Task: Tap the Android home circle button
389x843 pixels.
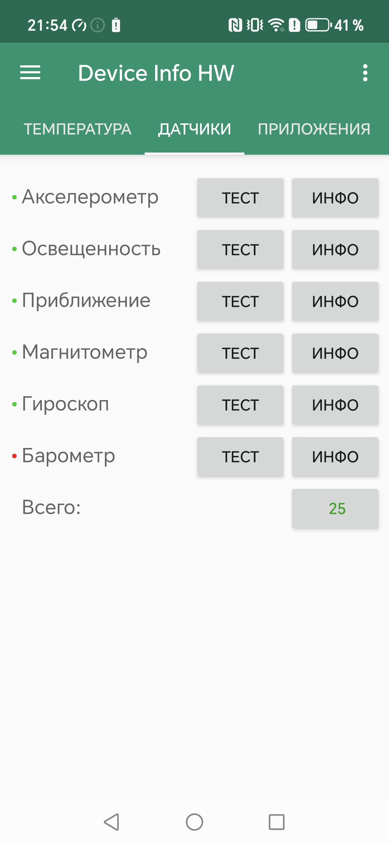Action: [194, 822]
